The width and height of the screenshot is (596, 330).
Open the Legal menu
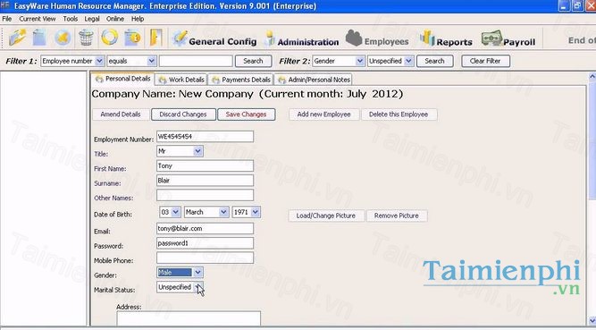[92, 19]
